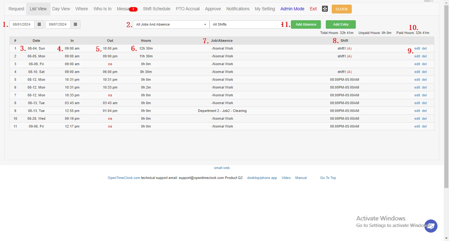Click the fullscreen expand icon near Exit

click(x=325, y=9)
